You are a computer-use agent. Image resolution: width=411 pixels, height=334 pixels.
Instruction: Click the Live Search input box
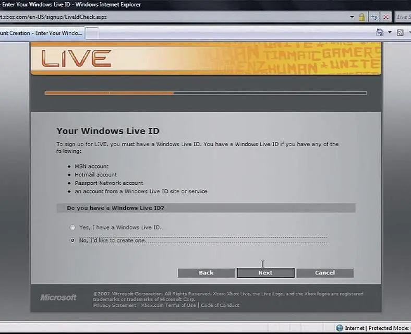point(403,17)
